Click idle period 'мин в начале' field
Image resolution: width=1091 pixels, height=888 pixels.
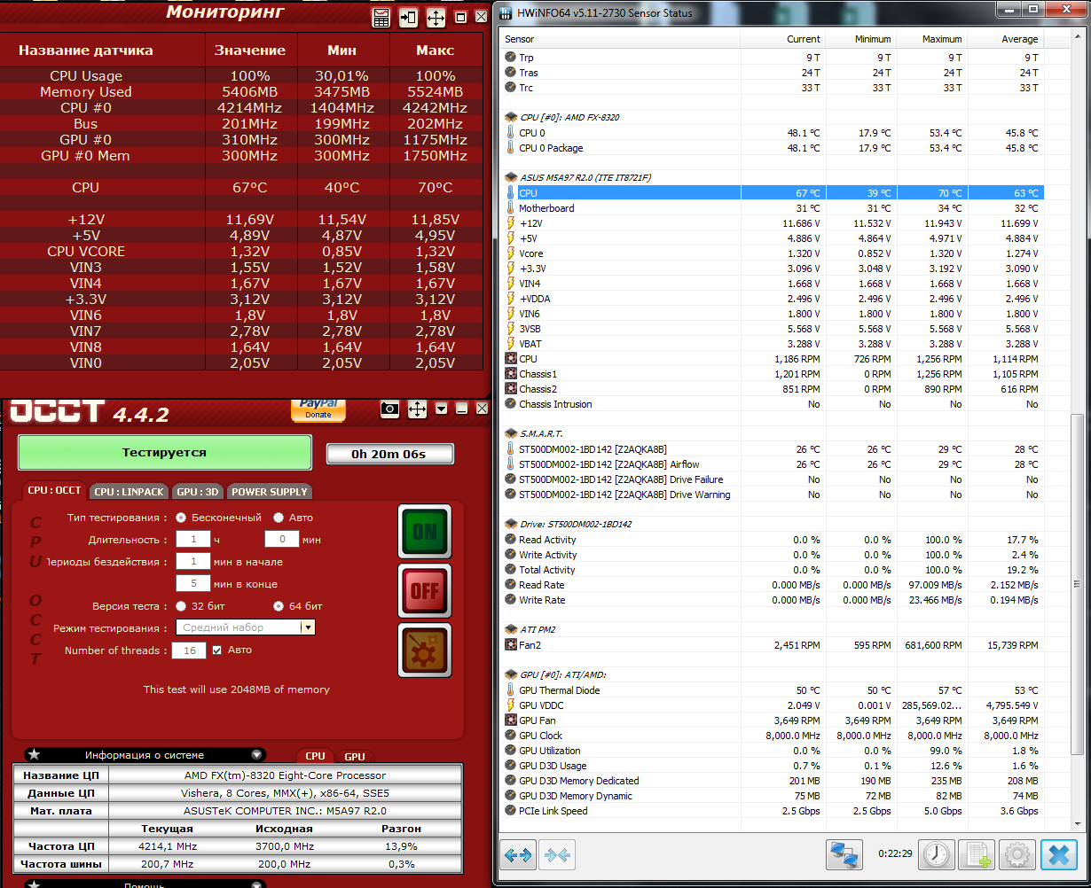192,561
